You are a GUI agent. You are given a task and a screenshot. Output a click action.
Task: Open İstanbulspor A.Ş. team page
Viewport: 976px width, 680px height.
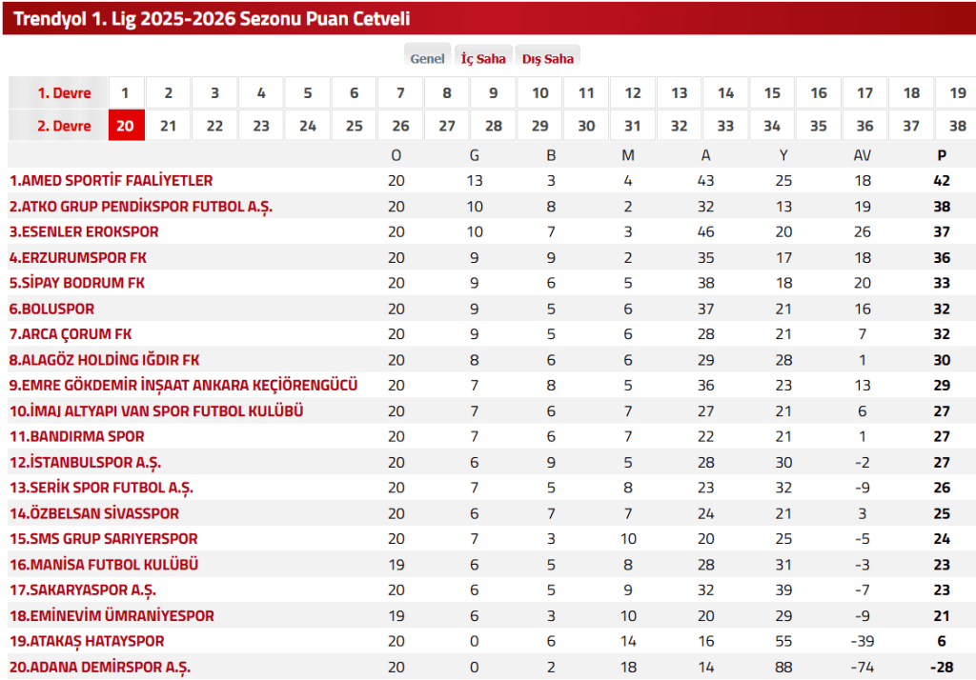85,463
